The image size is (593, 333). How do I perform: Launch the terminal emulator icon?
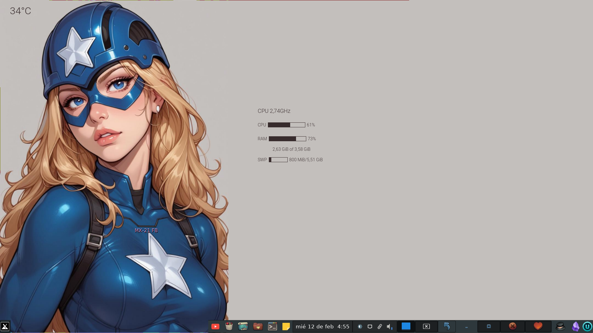click(x=272, y=326)
